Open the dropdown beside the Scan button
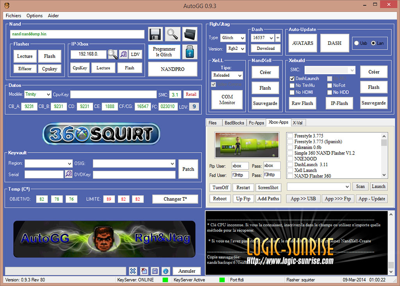This screenshot has width=400, height=286. tap(318, 187)
